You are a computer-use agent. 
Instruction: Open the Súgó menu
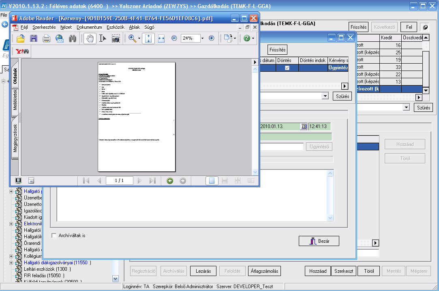pyautogui.click(x=149, y=27)
